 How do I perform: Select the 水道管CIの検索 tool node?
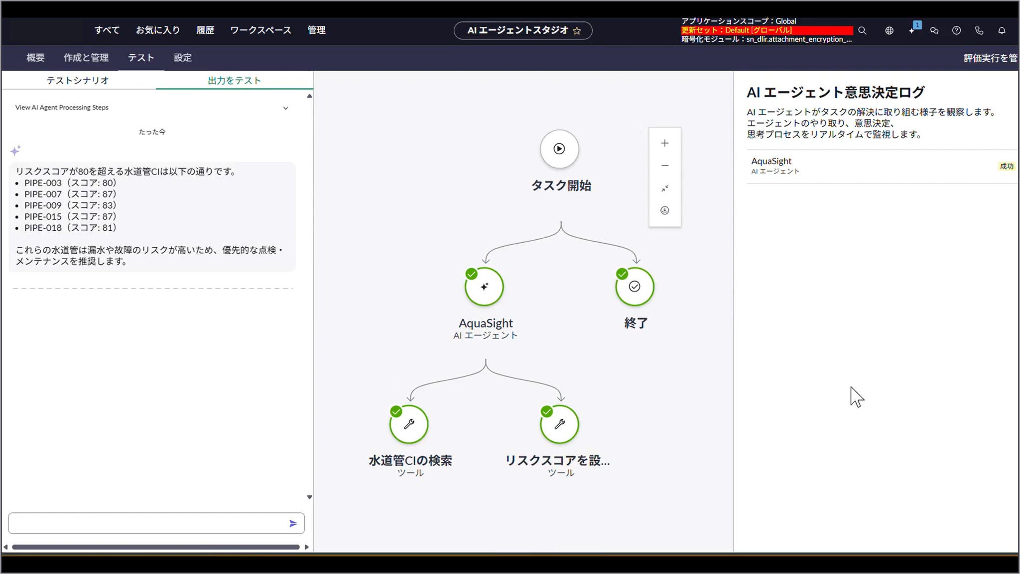coord(409,424)
